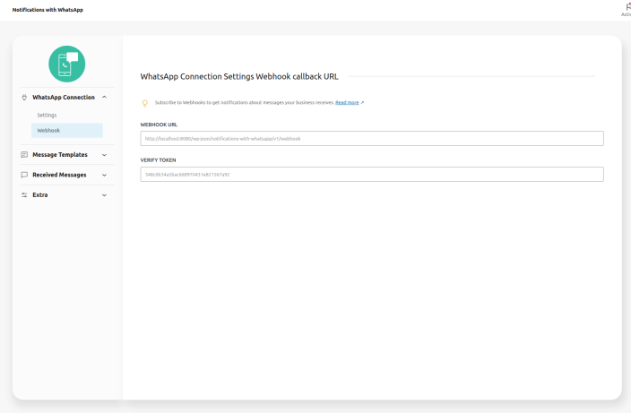Open the Received Messages menu
The image size is (631, 413).
(x=59, y=175)
